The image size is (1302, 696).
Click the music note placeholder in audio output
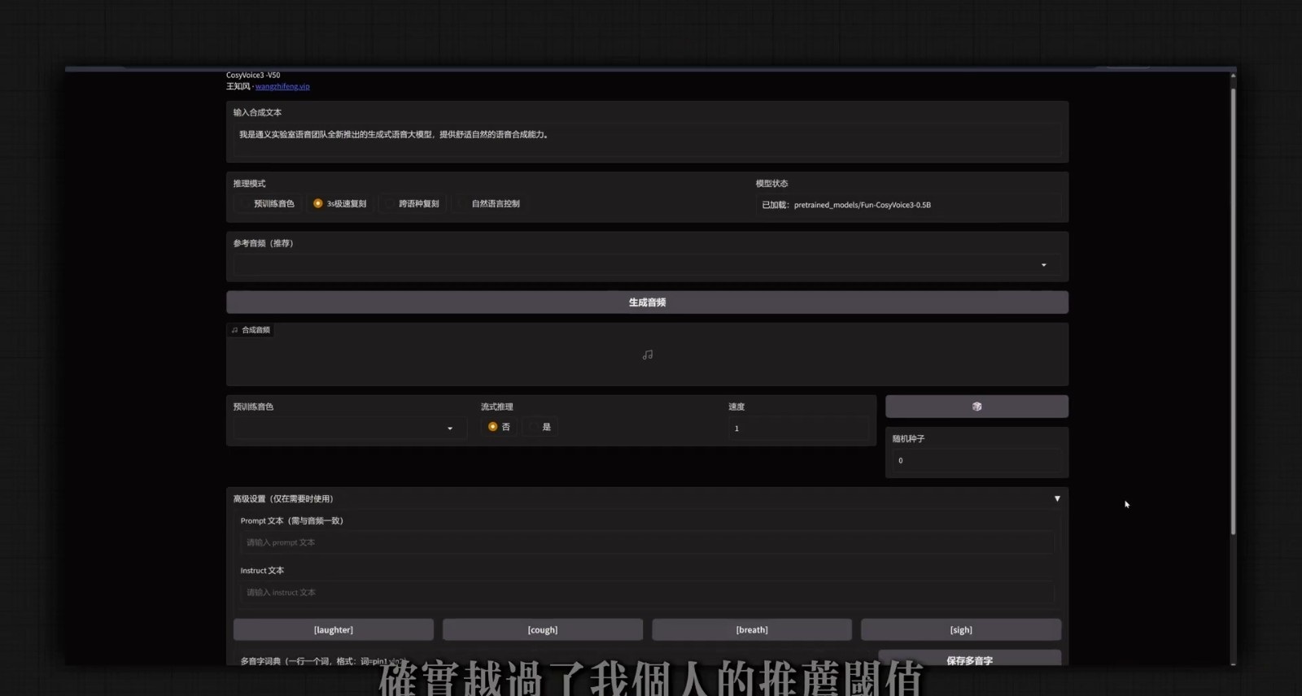click(x=648, y=355)
